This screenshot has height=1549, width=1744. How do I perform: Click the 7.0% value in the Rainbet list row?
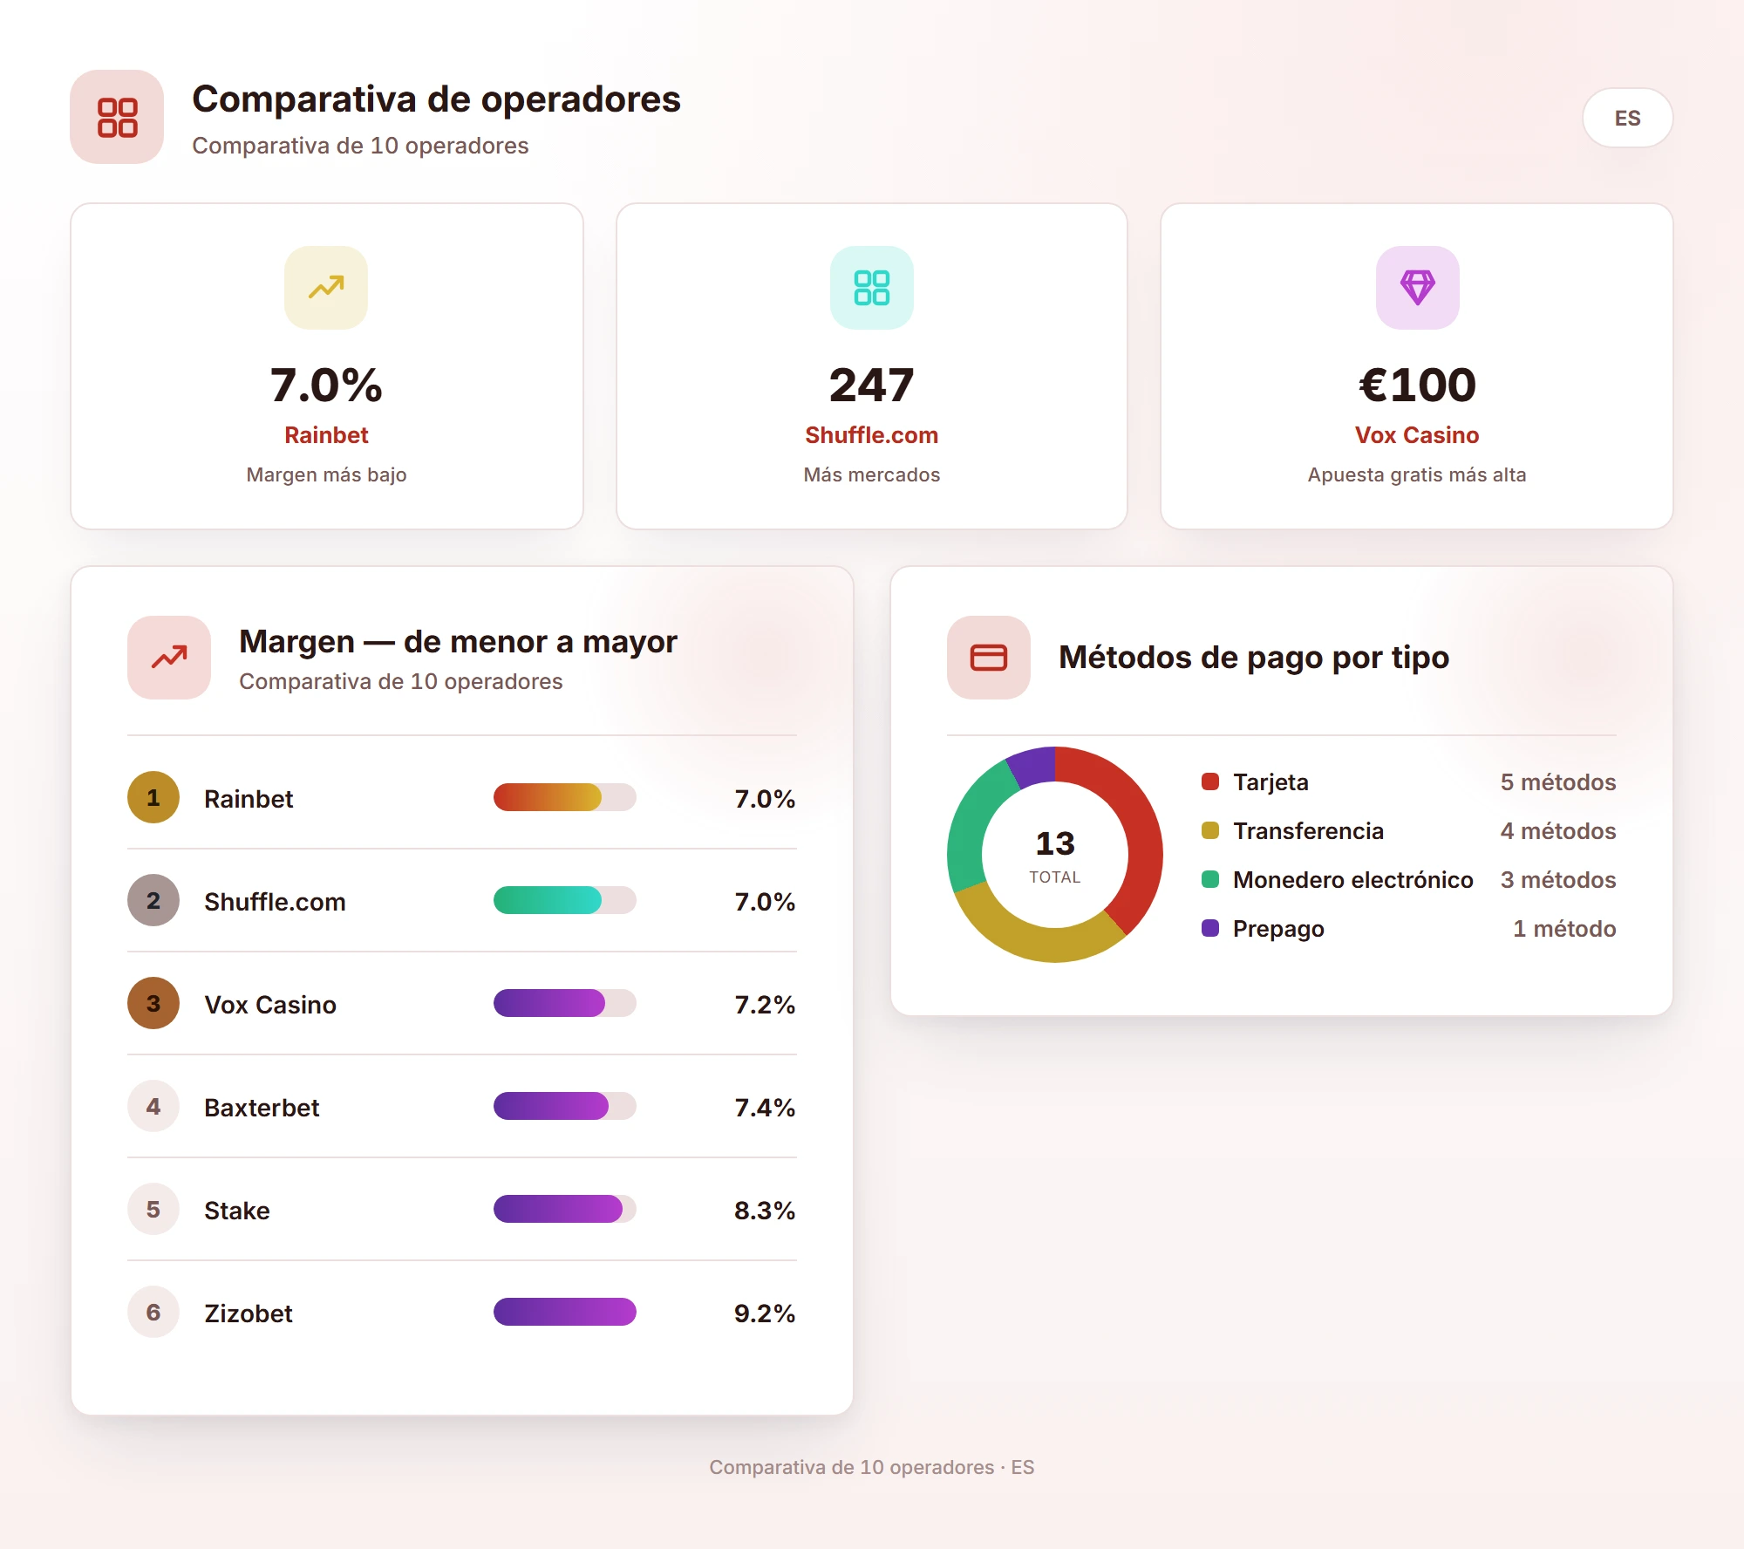765,799
